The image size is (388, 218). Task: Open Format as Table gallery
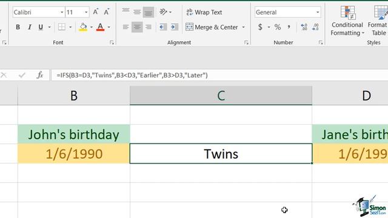378,21
